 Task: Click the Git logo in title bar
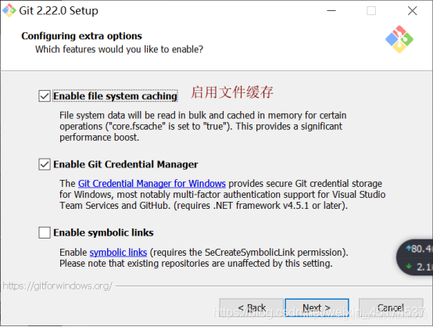pos(9,10)
